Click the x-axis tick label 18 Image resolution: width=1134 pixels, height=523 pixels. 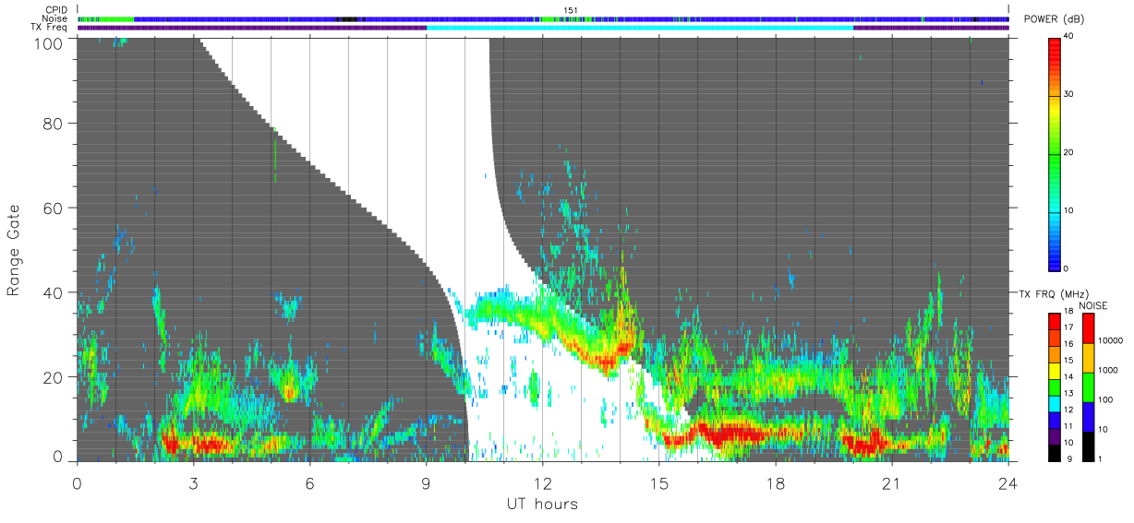pyautogui.click(x=776, y=483)
